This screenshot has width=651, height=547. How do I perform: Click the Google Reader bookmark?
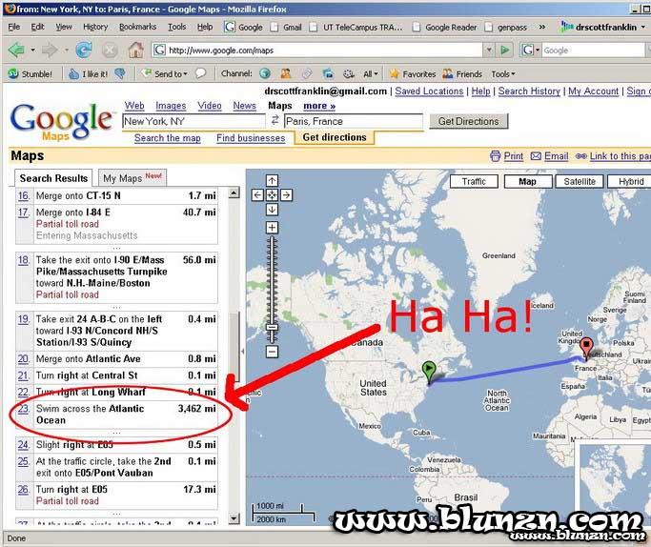pyautogui.click(x=445, y=28)
